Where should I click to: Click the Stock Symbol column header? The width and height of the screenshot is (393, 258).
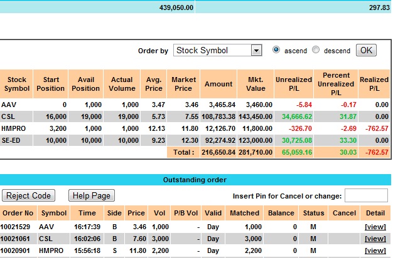pyautogui.click(x=17, y=84)
